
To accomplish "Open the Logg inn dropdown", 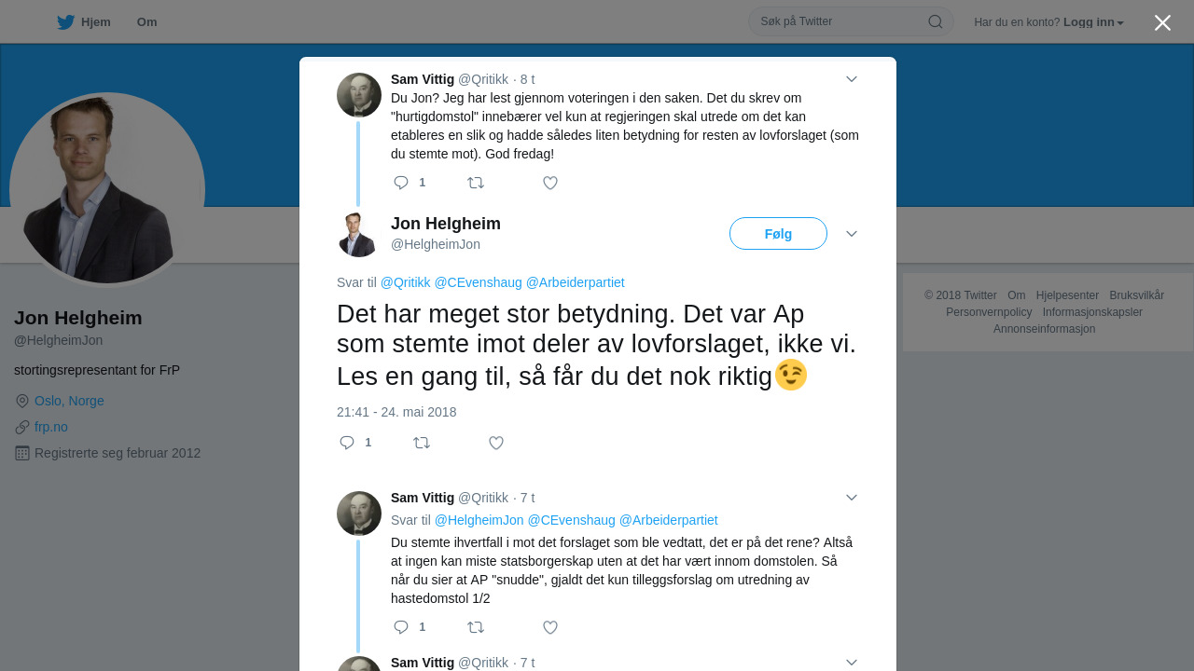I will (1093, 22).
